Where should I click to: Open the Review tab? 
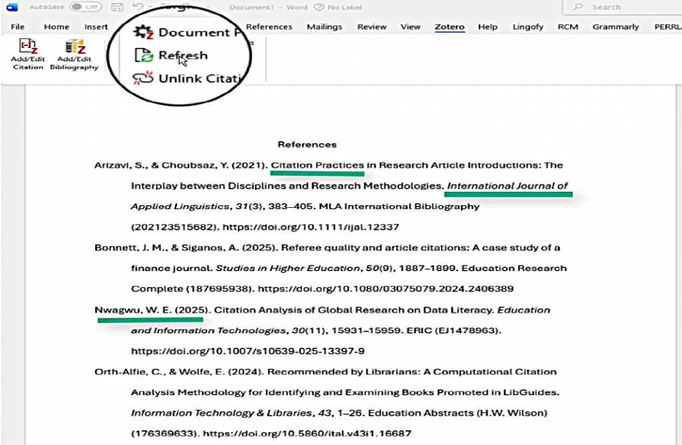pos(372,27)
